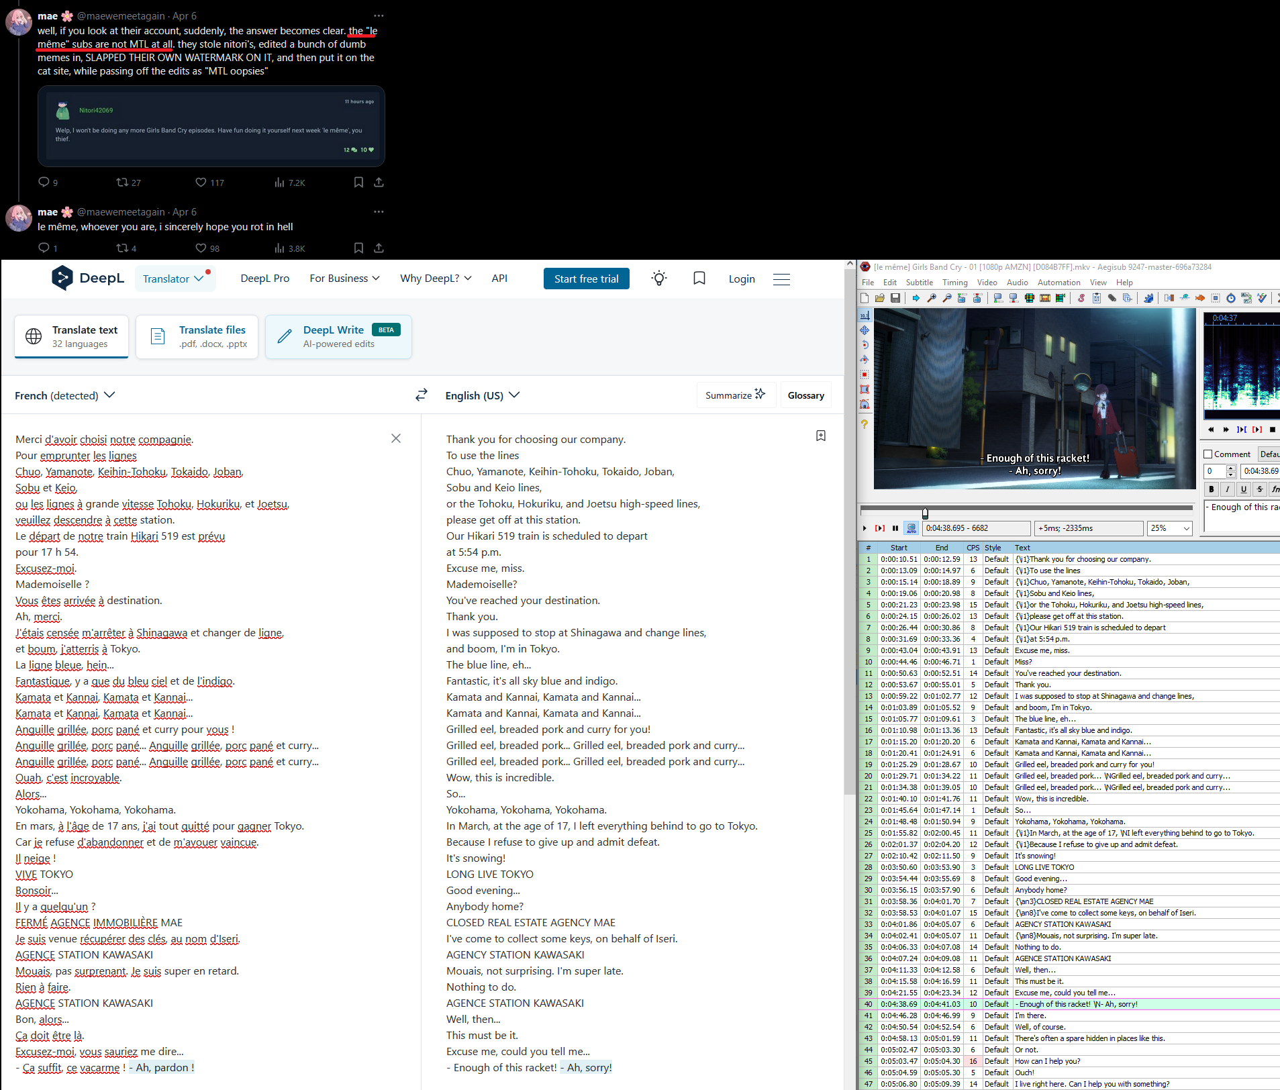This screenshot has width=1280, height=1090.
Task: Click the swap languages arrows in DeepL
Action: point(421,395)
